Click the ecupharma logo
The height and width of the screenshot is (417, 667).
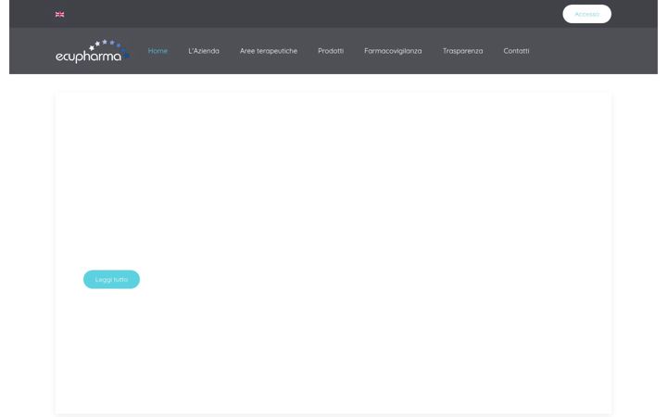93,51
